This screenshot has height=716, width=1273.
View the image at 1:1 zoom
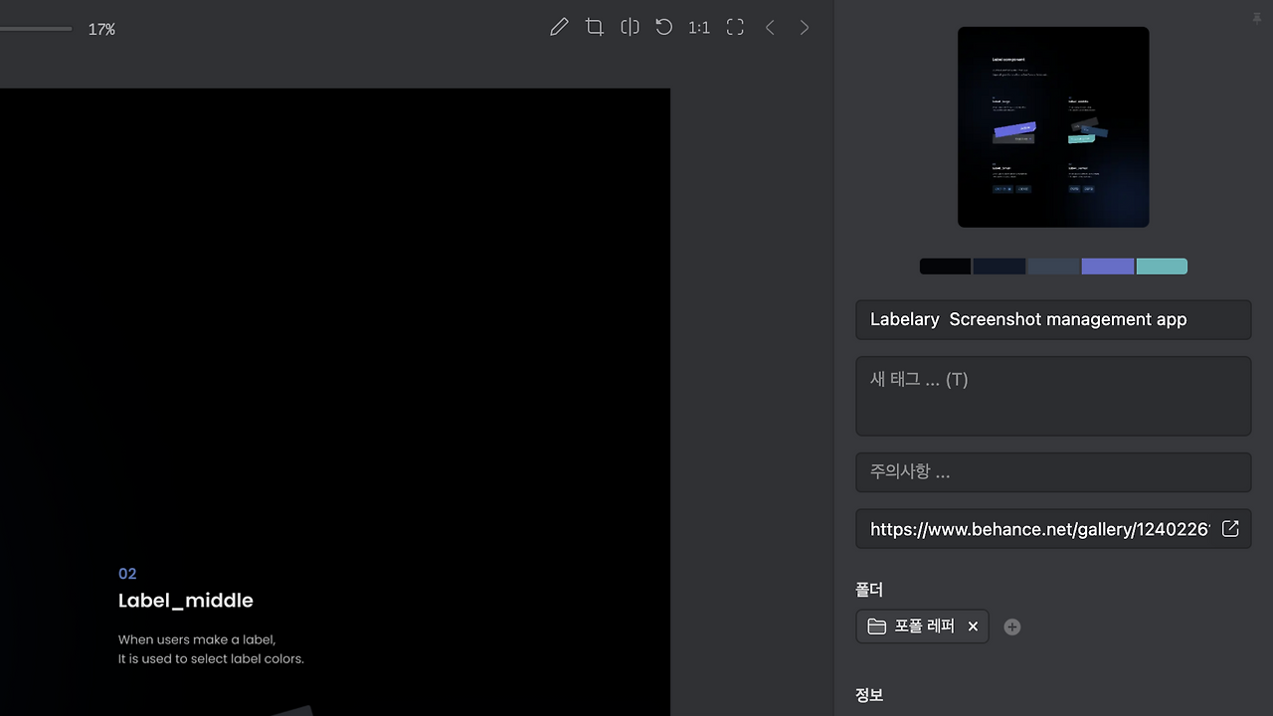pyautogui.click(x=698, y=27)
